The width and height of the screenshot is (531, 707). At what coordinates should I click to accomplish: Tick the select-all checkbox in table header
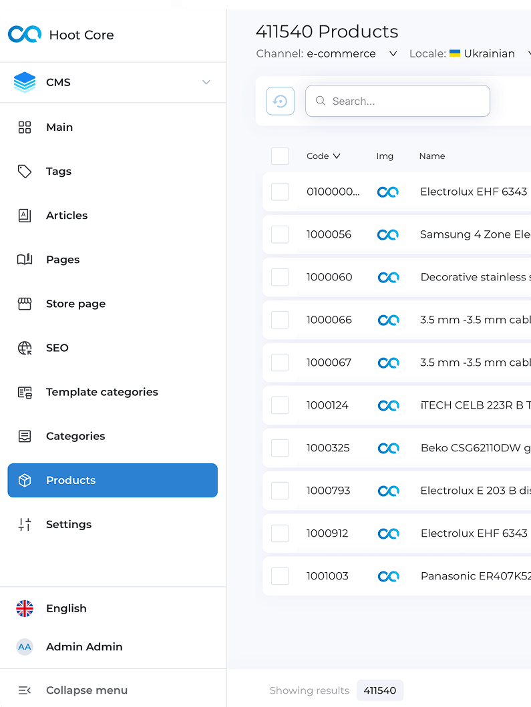tap(280, 156)
